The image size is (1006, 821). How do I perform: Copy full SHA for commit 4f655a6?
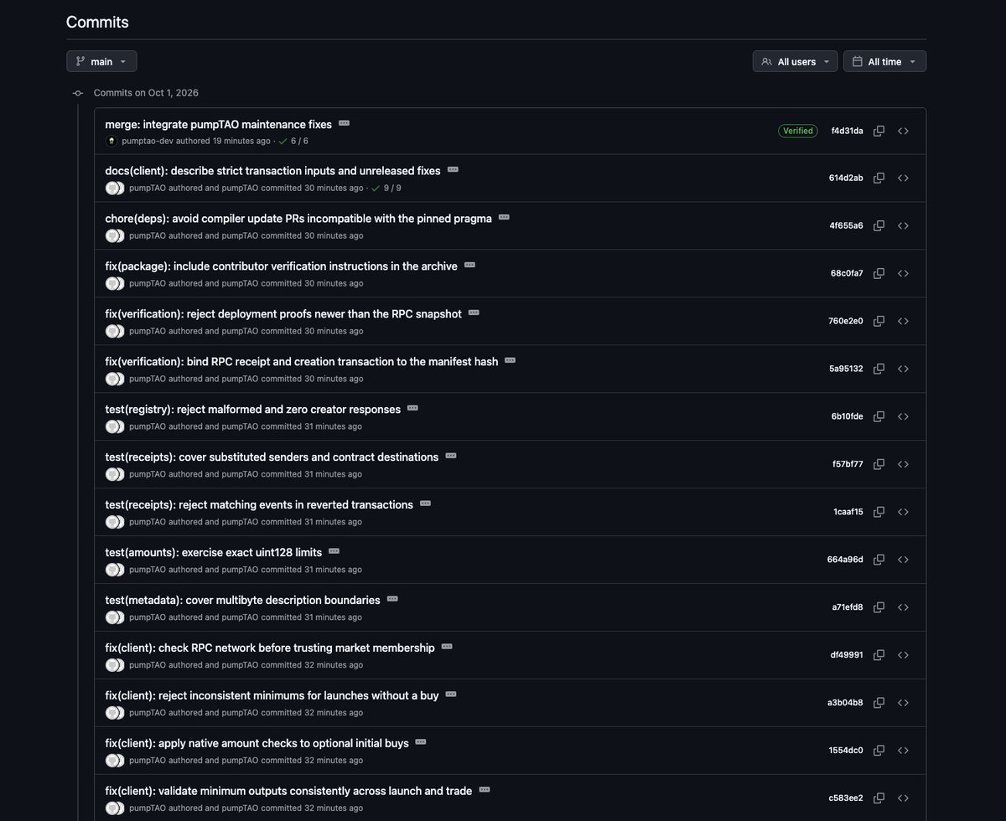(x=879, y=225)
